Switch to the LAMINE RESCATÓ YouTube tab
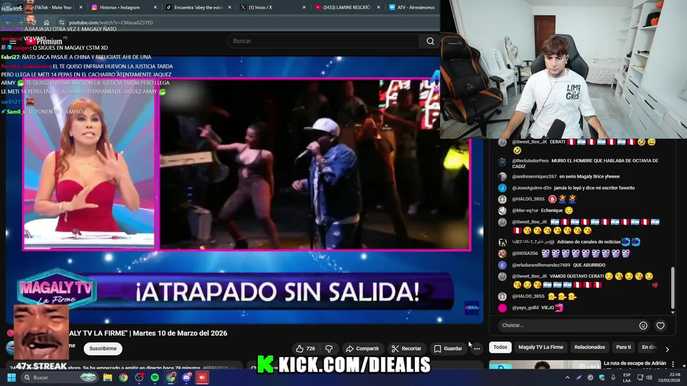 pos(347,7)
